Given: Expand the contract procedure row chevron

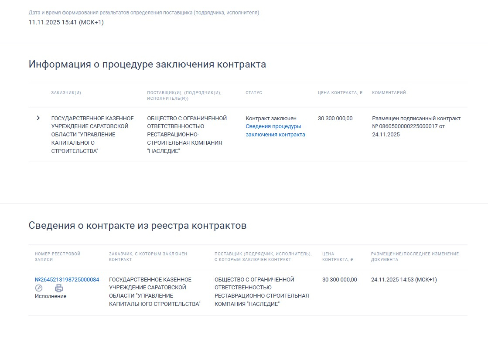Looking at the screenshot, I should [38, 118].
